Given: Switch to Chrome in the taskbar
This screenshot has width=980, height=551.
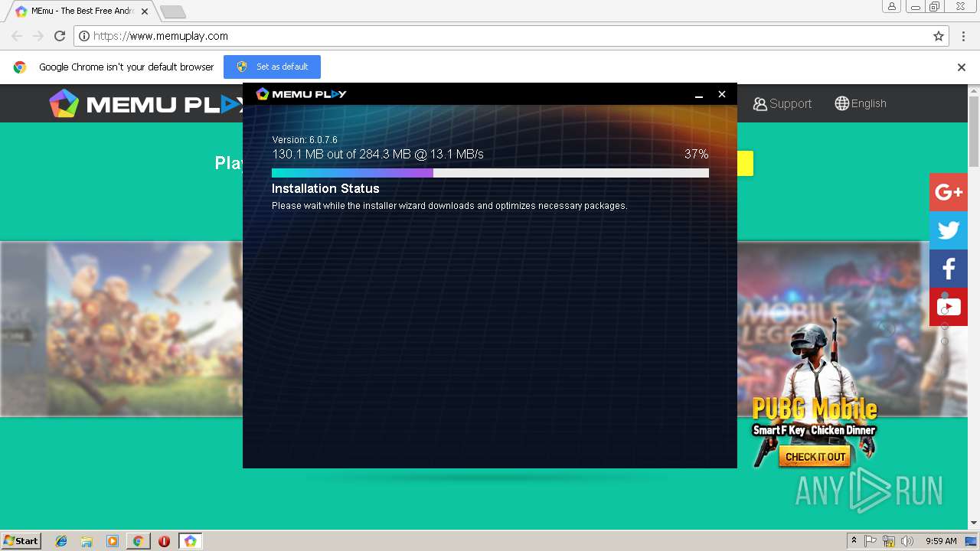Looking at the screenshot, I should point(138,541).
